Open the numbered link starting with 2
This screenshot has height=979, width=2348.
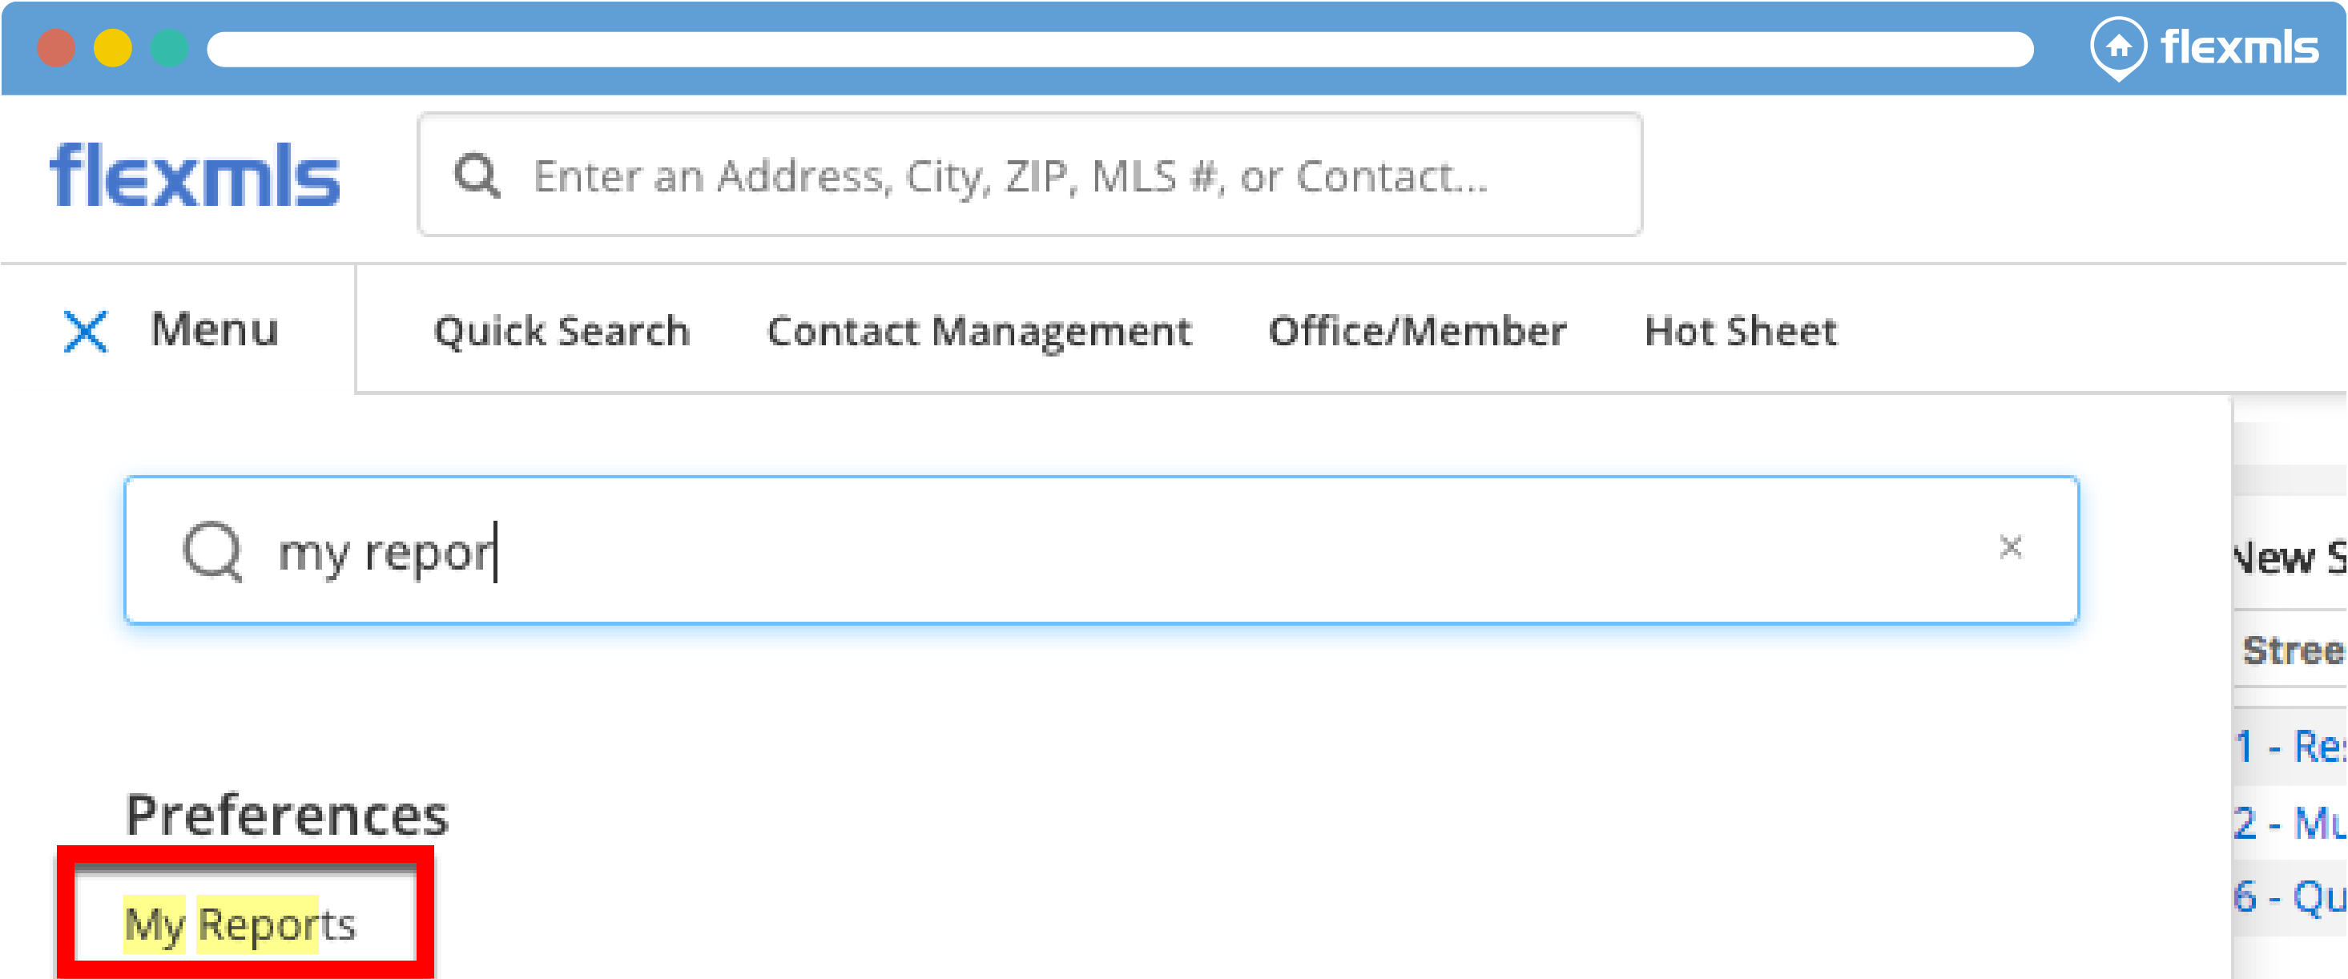point(2290,823)
